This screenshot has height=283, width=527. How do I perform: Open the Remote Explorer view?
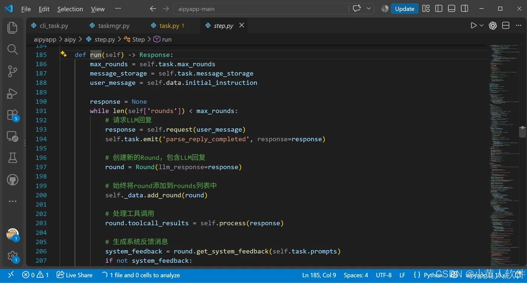pyautogui.click(x=12, y=137)
